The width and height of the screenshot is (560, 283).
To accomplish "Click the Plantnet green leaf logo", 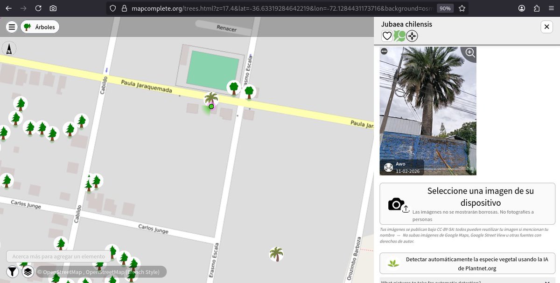I will (x=394, y=264).
